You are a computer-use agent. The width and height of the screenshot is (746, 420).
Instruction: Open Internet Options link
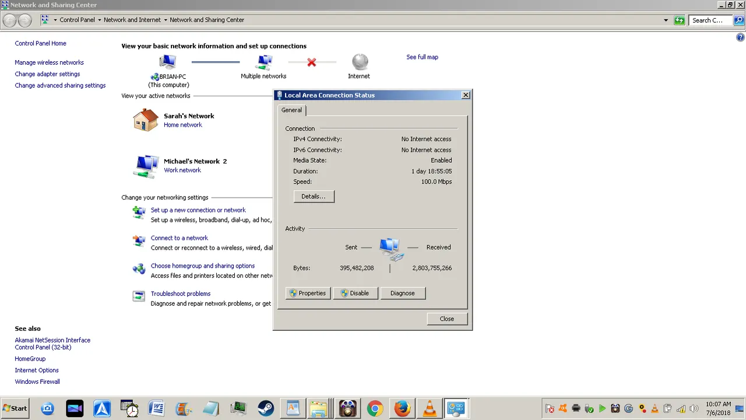tap(37, 370)
